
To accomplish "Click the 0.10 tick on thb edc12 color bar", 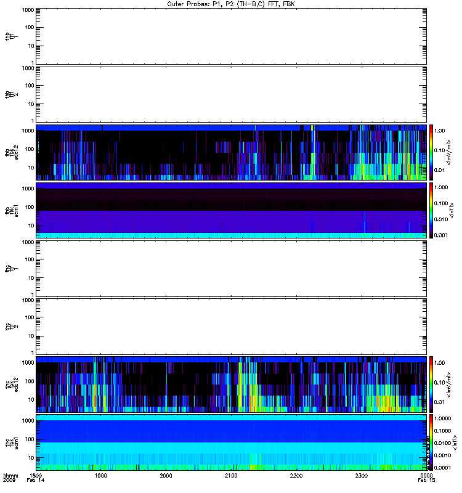I will [439, 150].
